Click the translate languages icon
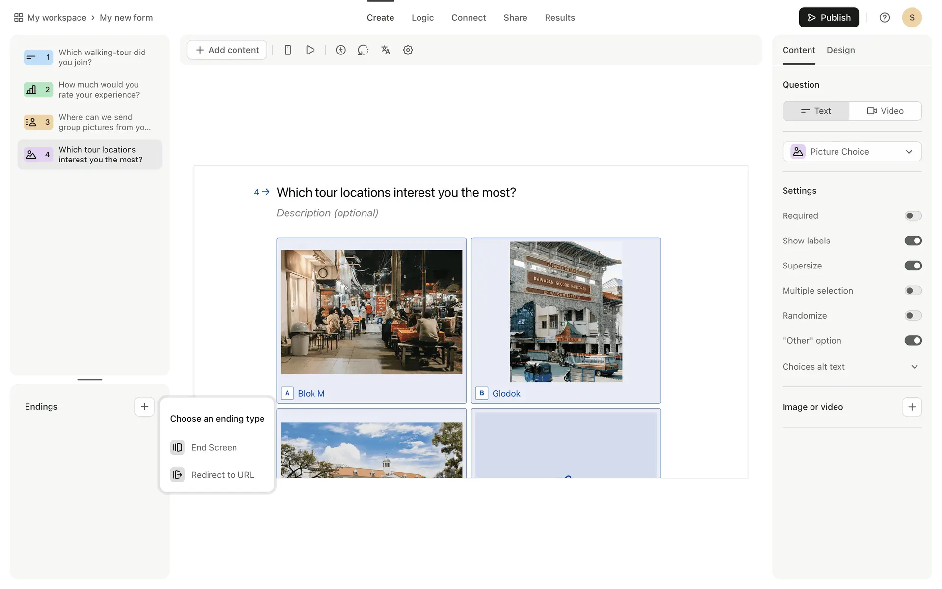 point(386,50)
